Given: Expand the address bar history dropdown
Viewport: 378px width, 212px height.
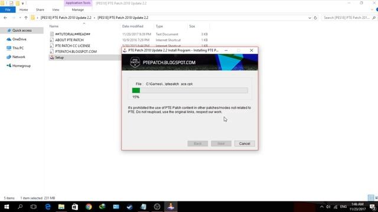Looking at the screenshot, I should [x=309, y=18].
